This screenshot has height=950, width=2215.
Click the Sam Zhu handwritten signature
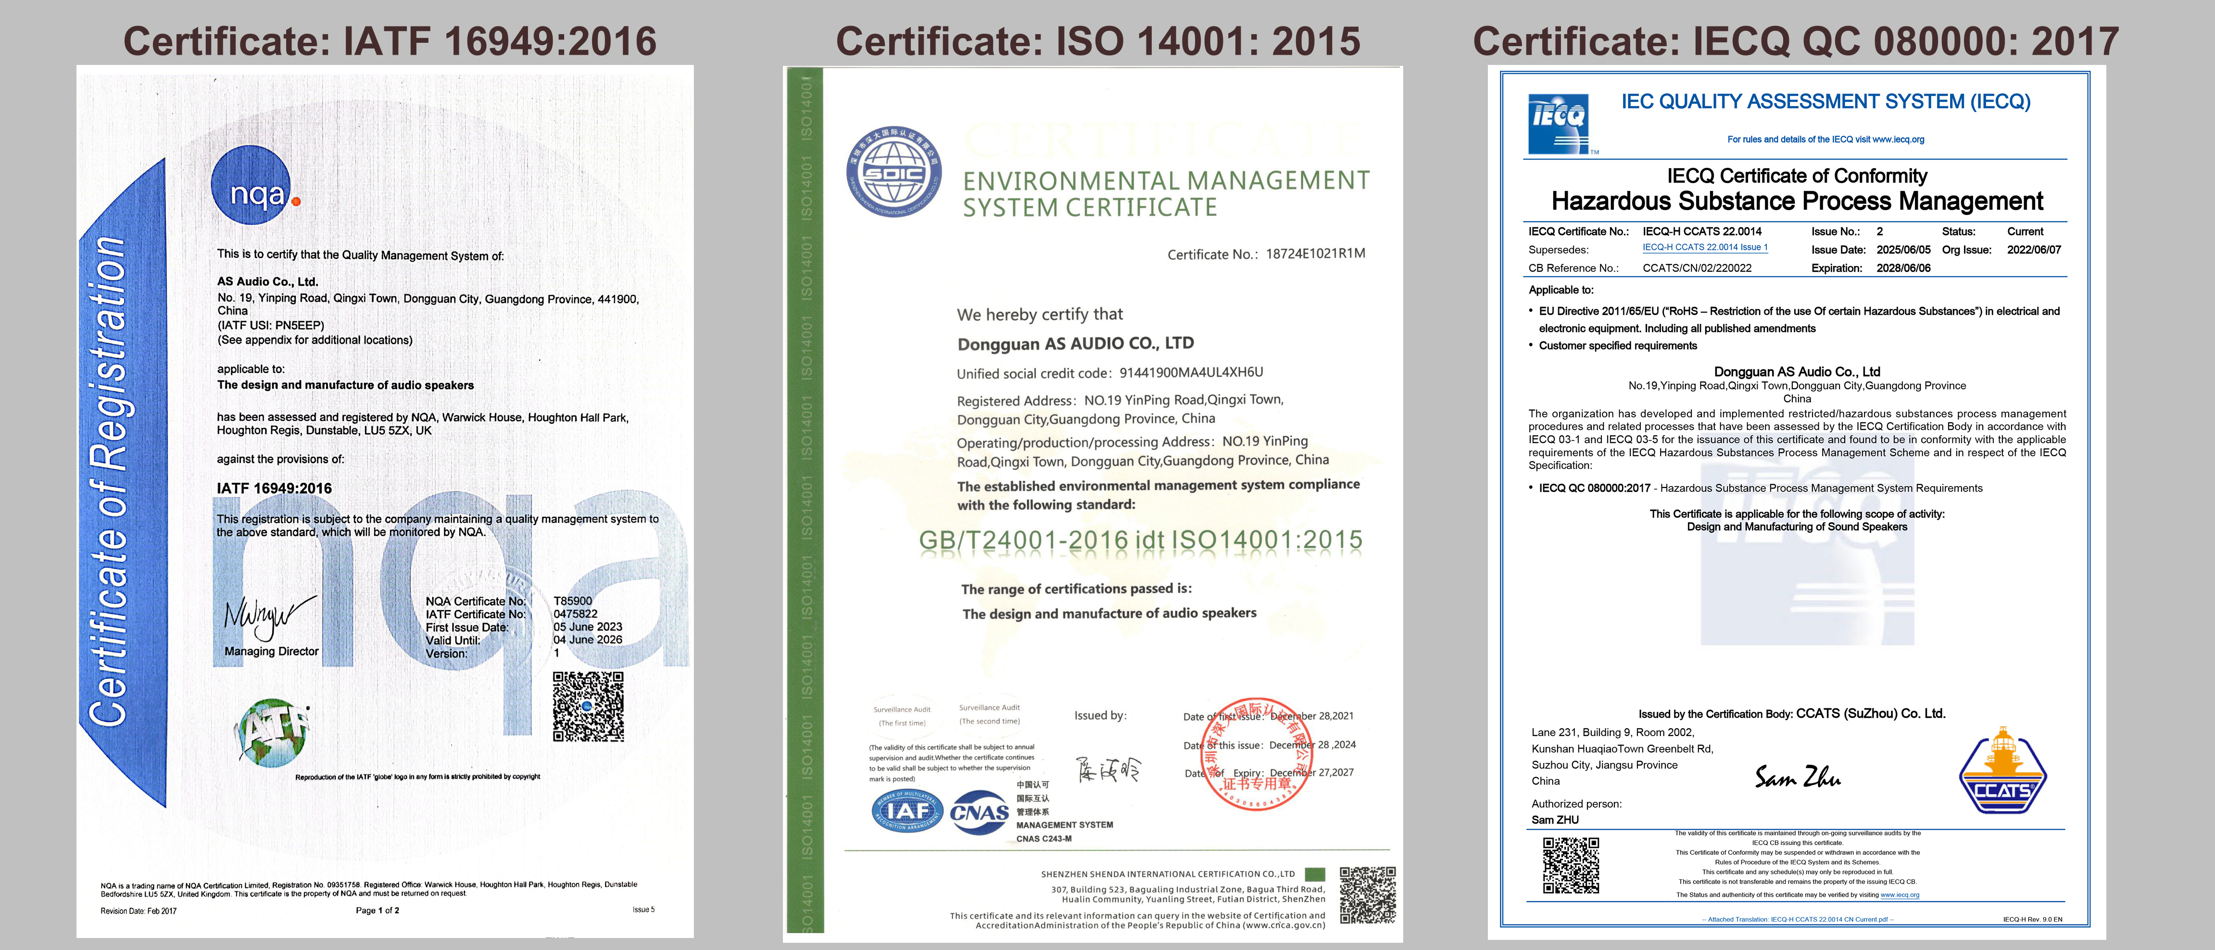pos(1797,777)
